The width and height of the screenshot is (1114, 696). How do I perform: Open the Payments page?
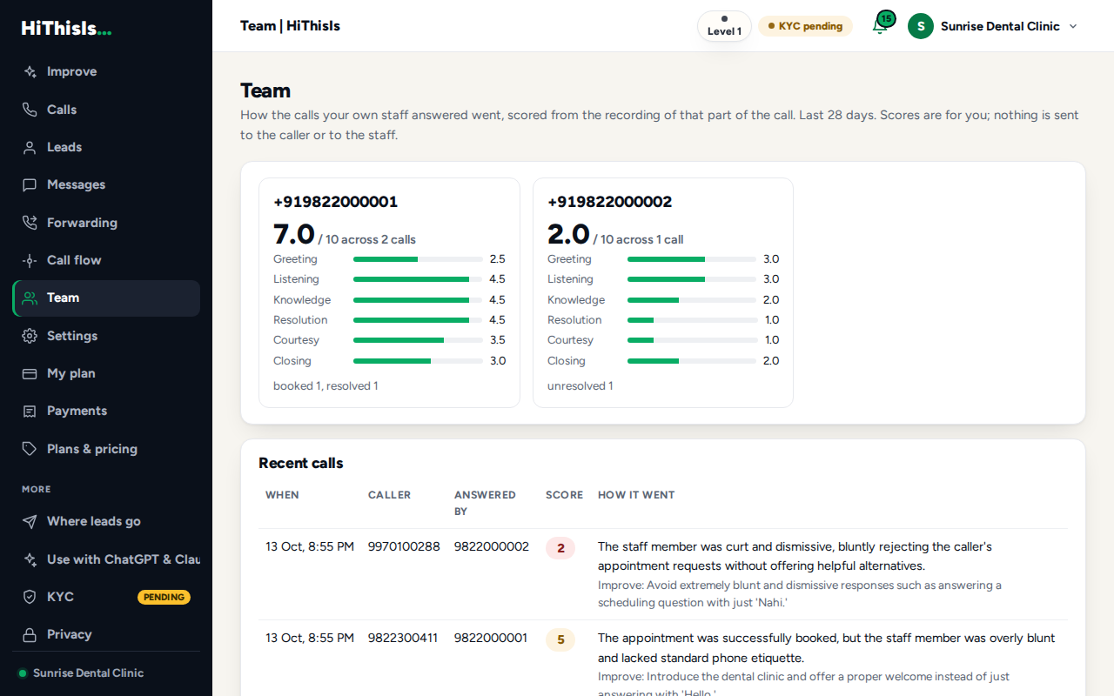pyautogui.click(x=106, y=411)
